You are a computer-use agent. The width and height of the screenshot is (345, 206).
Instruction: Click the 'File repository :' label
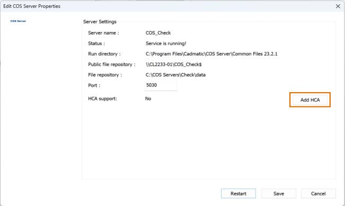105,75
